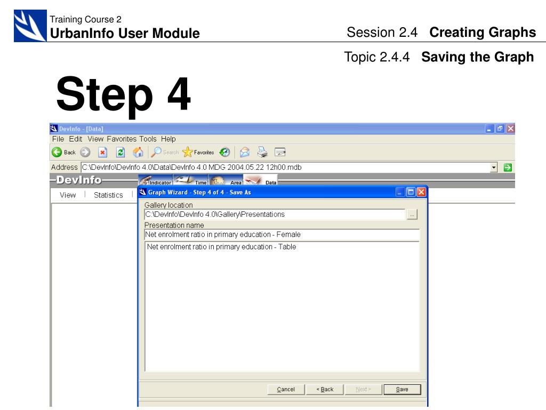Click the < Back button in wizard

click(325, 389)
